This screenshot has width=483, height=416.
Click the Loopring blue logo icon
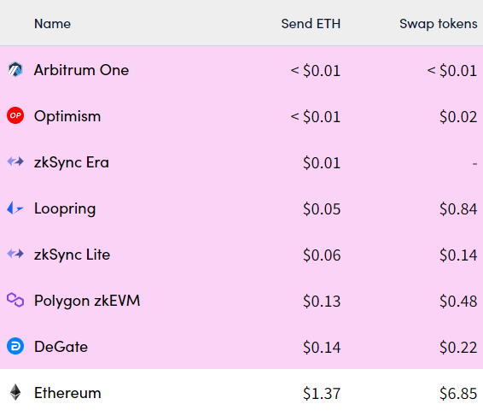tap(15, 208)
